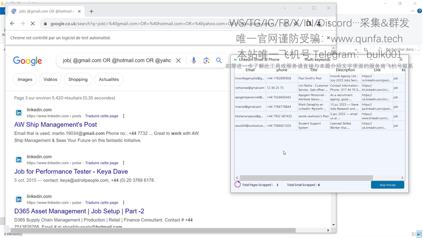Start Google voice search microphone
Screen dimensions: 423x238
pyautogui.click(x=194, y=61)
